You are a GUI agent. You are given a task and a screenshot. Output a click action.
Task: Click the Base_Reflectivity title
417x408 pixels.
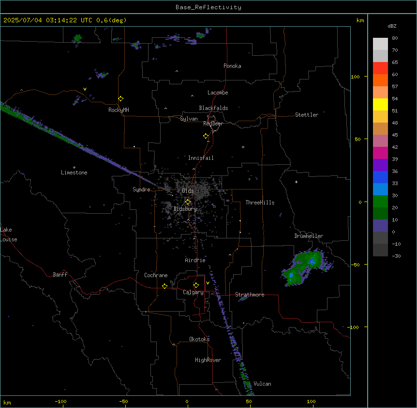[208, 7]
